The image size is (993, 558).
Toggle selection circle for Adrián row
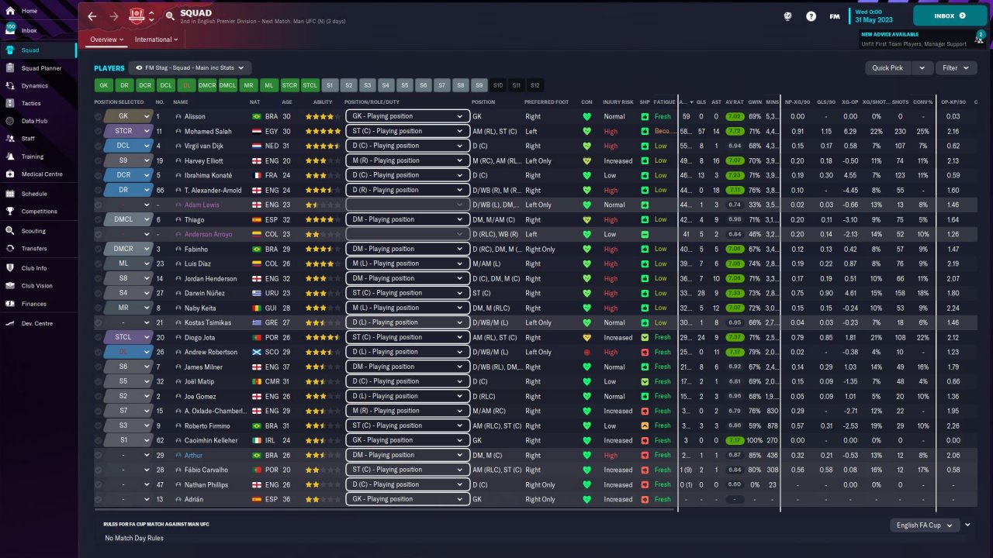tap(98, 499)
